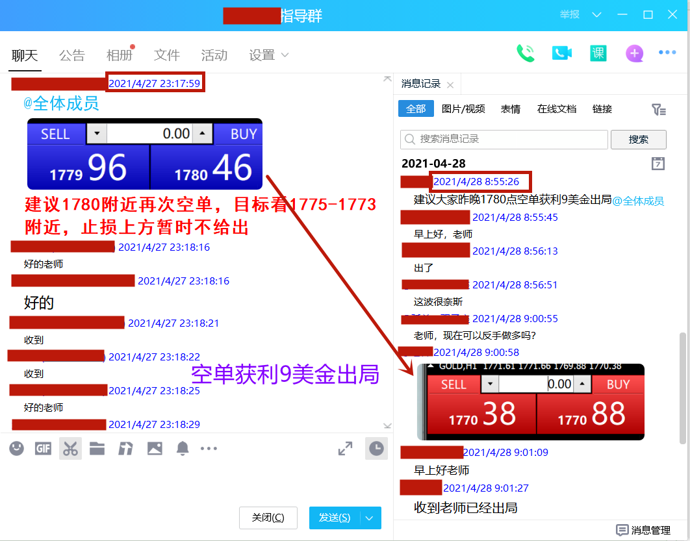
Task: Select the 全部 filter in message records
Action: click(416, 108)
